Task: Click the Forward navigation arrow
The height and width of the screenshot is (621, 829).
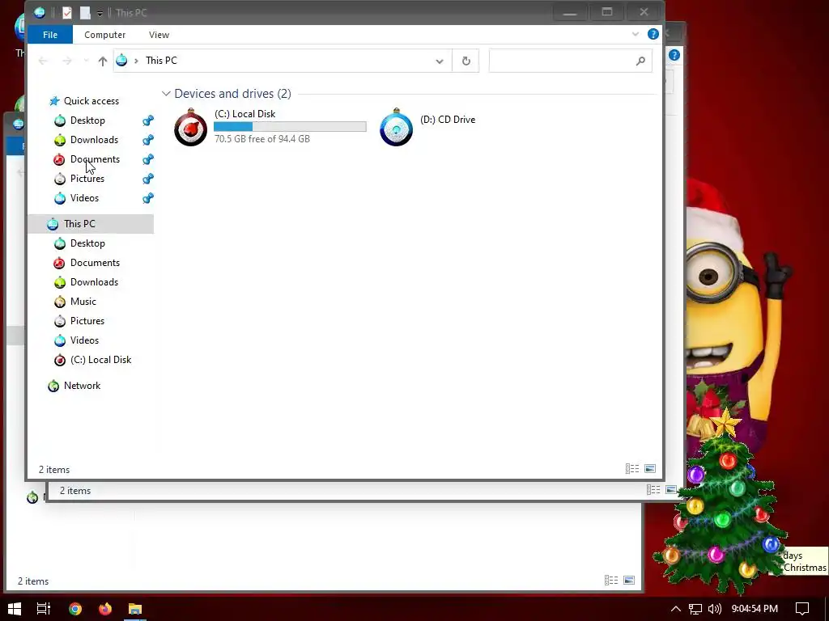Action: [67, 61]
